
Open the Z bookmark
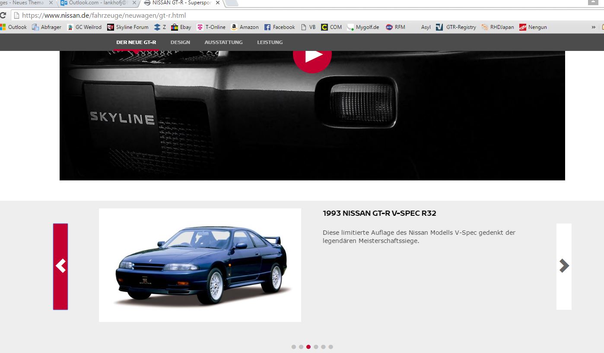(160, 27)
